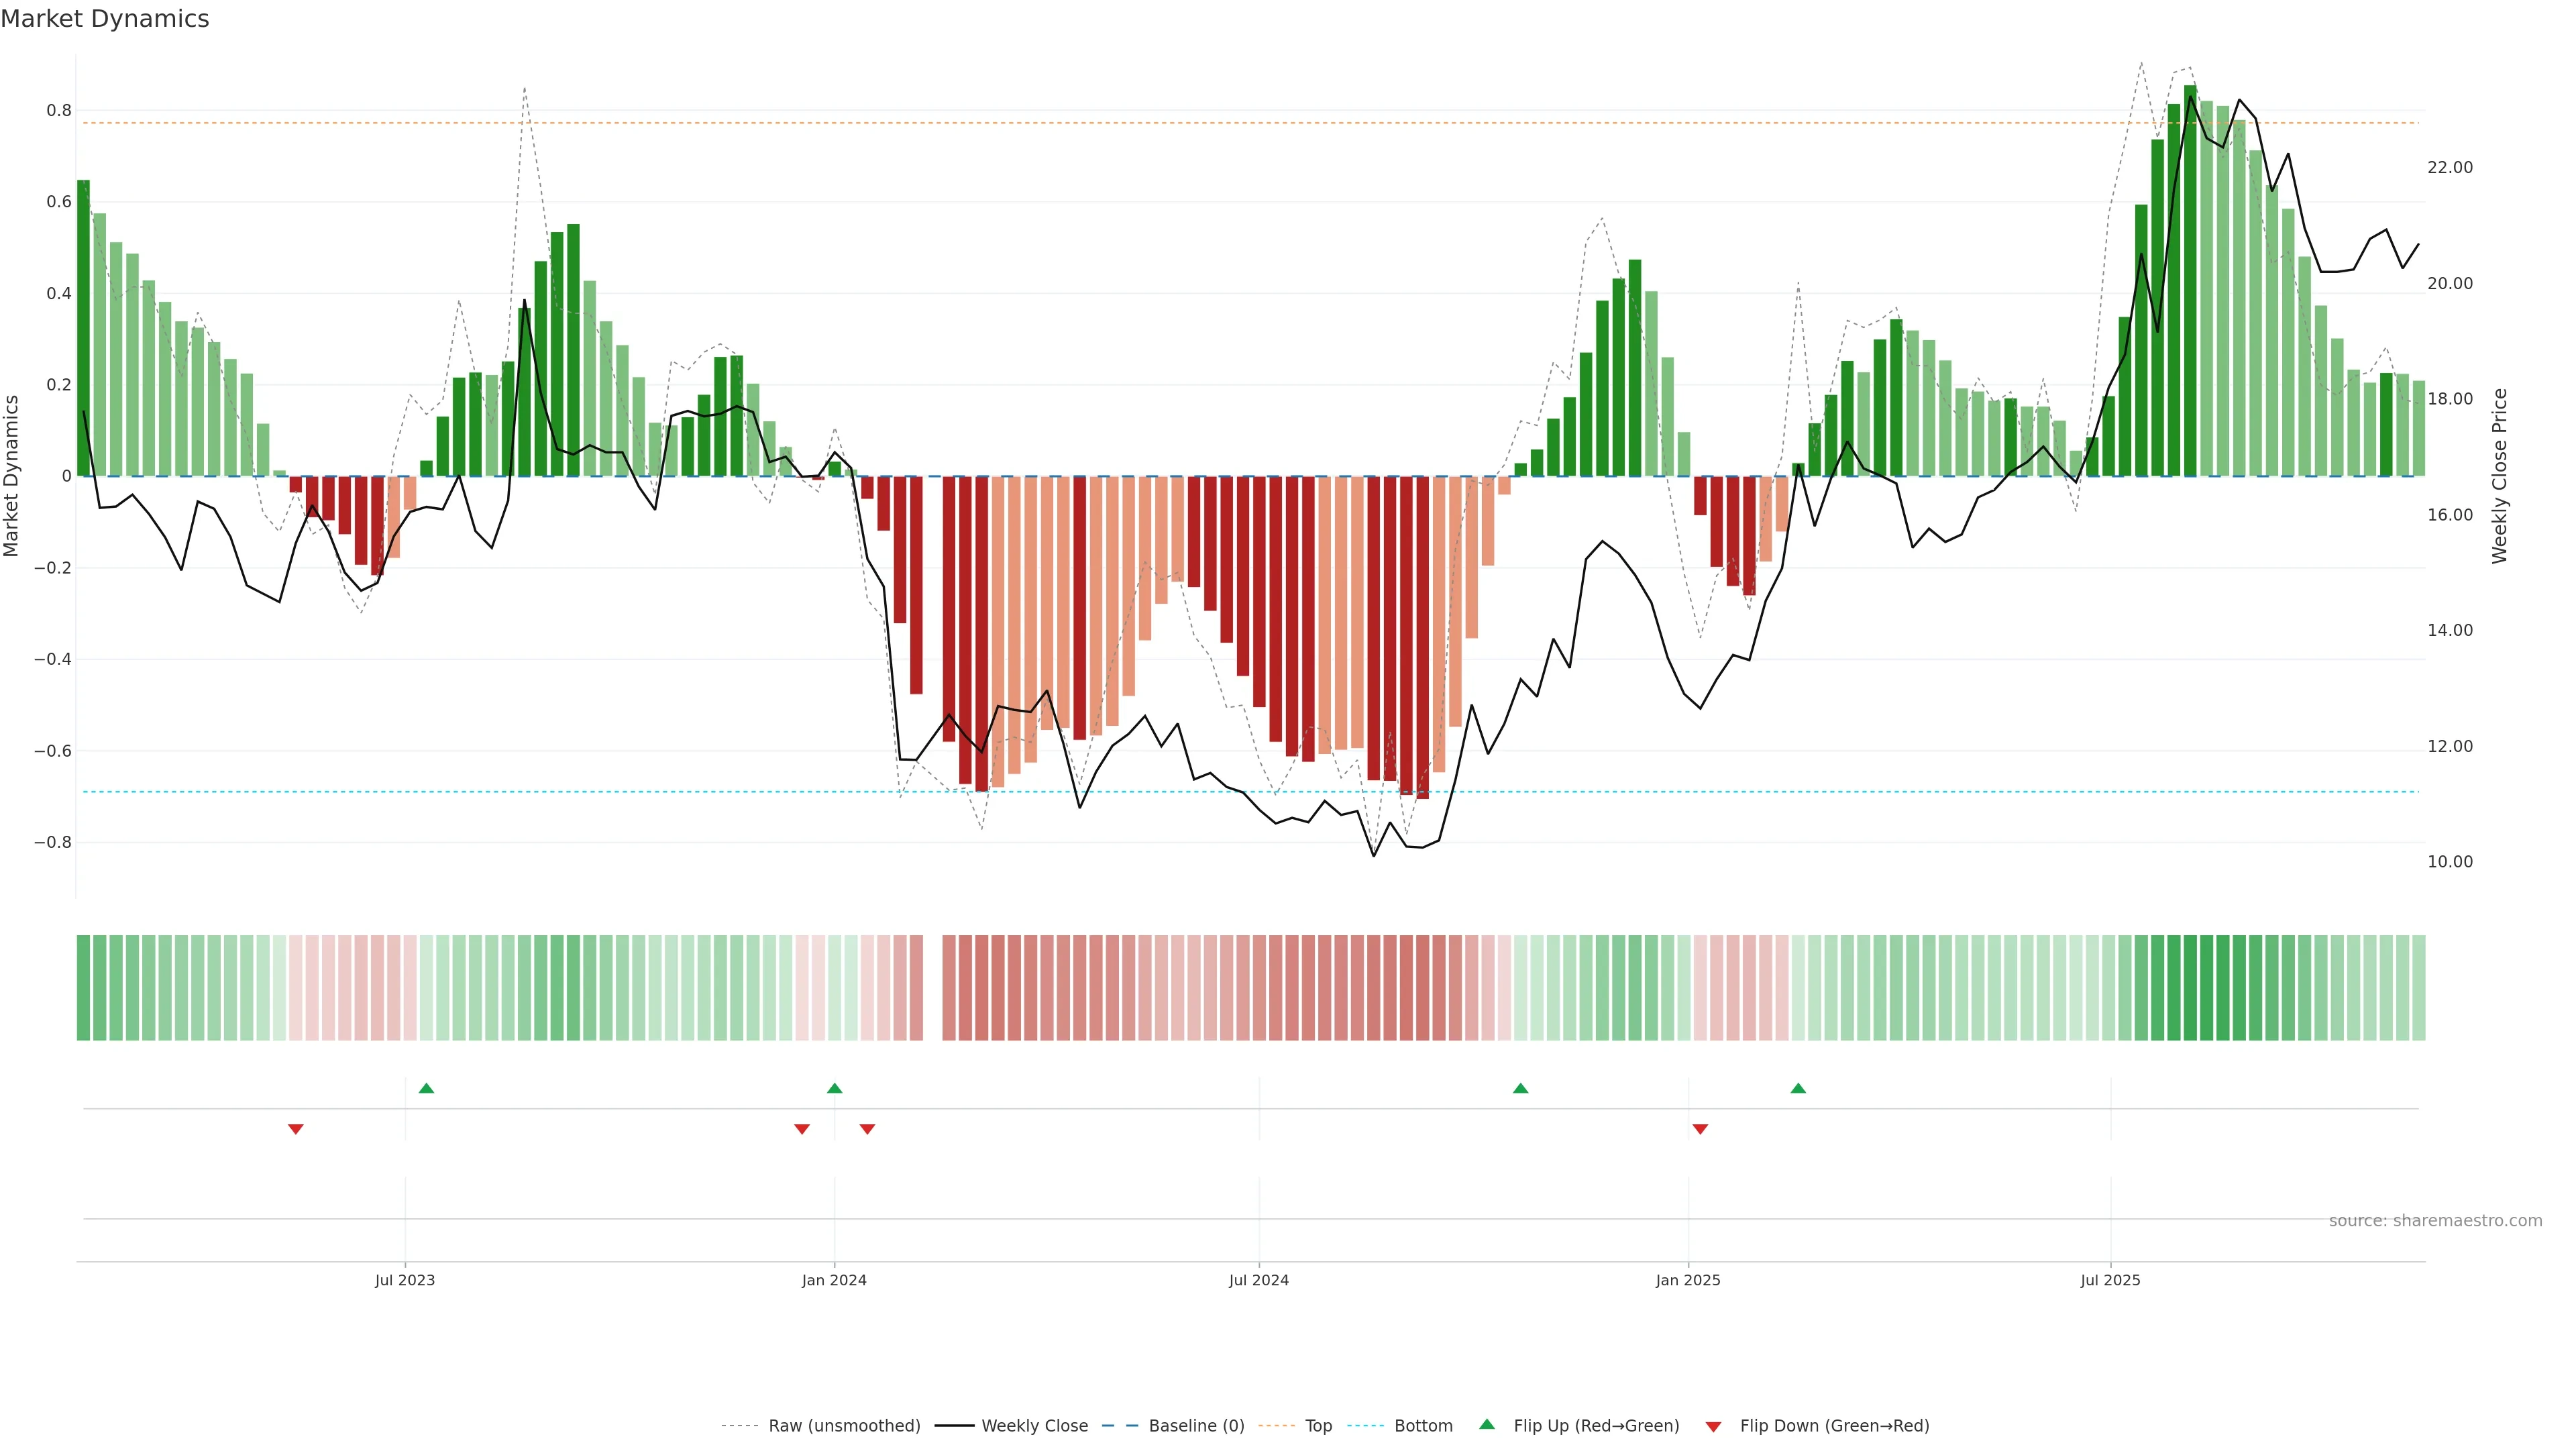
Task: Click the red flip-down marker at Jan 2025
Action: pos(1700,1129)
